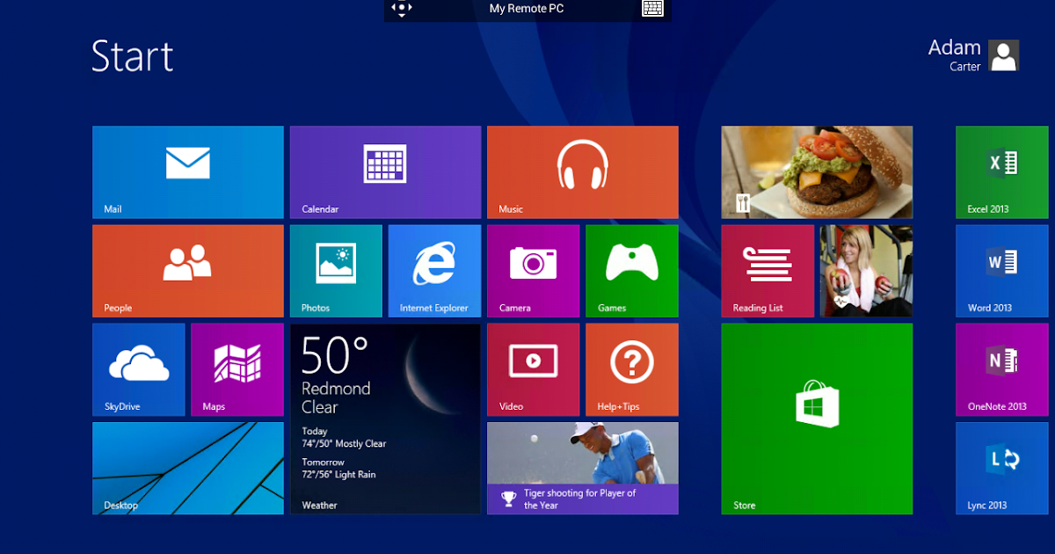Image resolution: width=1055 pixels, height=554 pixels.
Task: Open the Weather tile showing Redmond
Action: (x=386, y=419)
